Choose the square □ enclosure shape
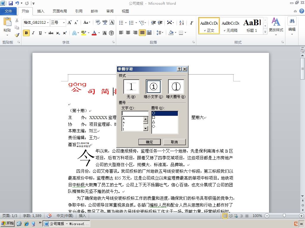 pyautogui.click(x=165, y=118)
